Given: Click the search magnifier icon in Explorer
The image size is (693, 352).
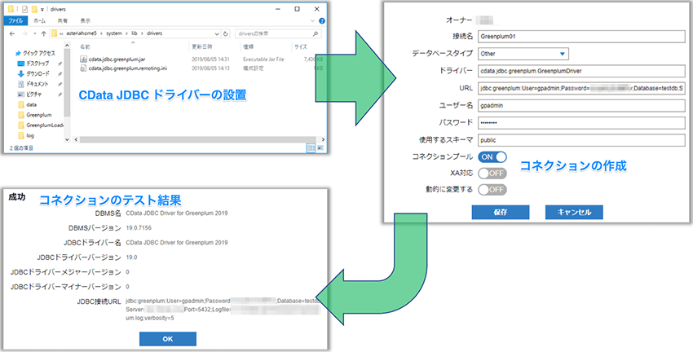Looking at the screenshot, I should 315,33.
